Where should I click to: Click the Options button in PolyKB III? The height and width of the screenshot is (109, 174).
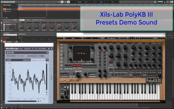point(155,38)
